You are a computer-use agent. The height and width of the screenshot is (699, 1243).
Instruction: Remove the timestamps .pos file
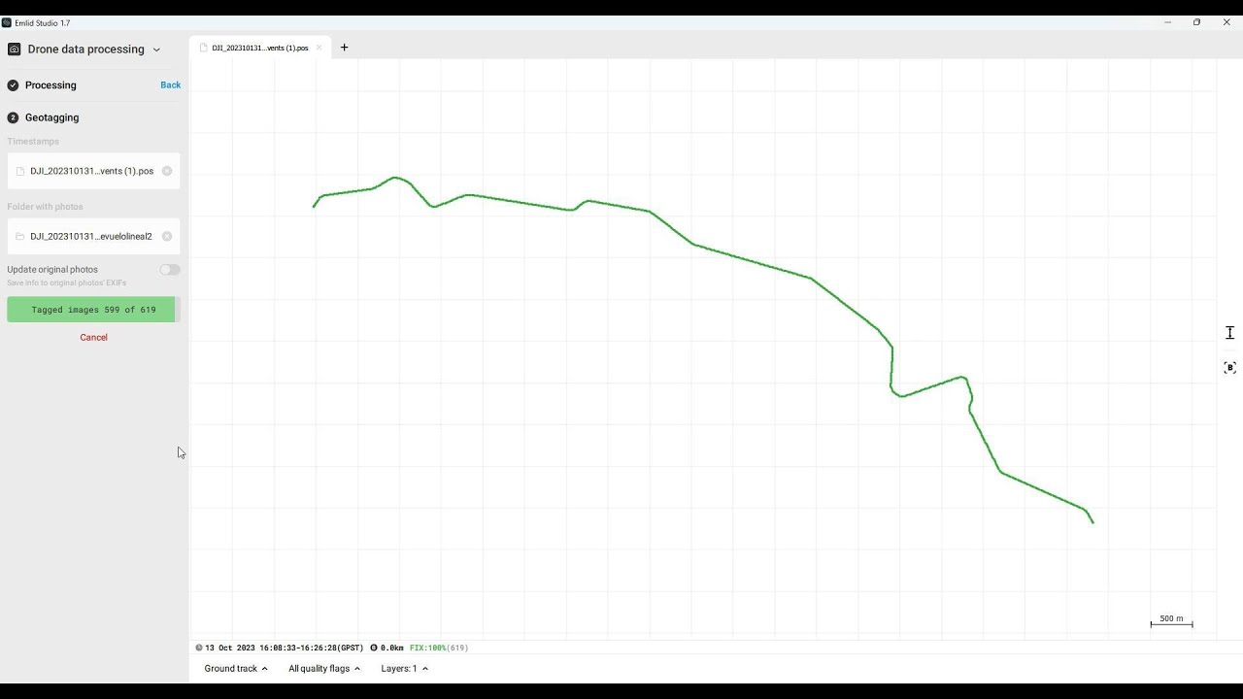pyautogui.click(x=167, y=171)
